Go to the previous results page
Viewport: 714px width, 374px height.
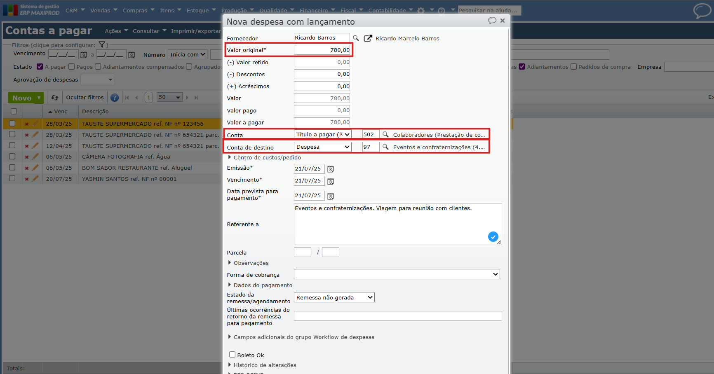point(136,98)
